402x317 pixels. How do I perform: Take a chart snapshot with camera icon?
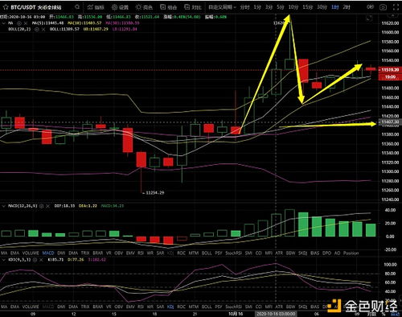[x=383, y=7]
